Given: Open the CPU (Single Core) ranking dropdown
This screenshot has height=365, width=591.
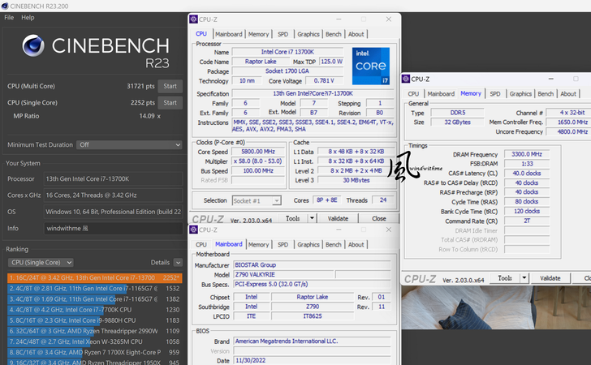Looking at the screenshot, I should point(46,263).
